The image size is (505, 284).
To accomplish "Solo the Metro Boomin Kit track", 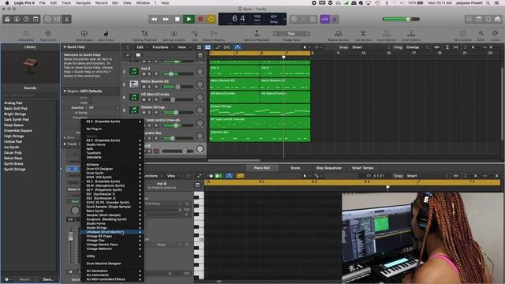I will [x=150, y=87].
